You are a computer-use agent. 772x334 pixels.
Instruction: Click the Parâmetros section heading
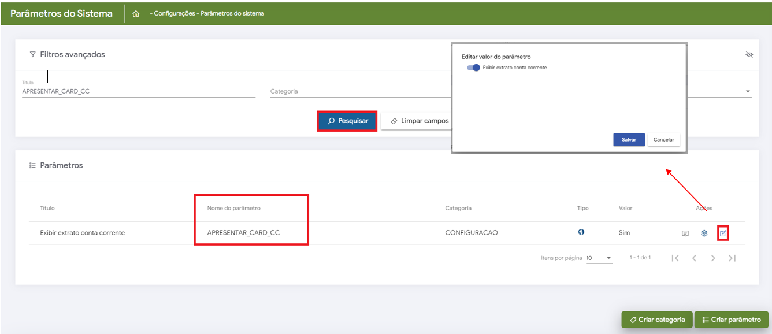coord(61,165)
